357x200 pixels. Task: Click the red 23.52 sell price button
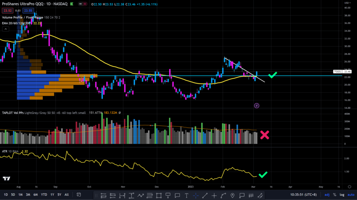coord(8,10)
